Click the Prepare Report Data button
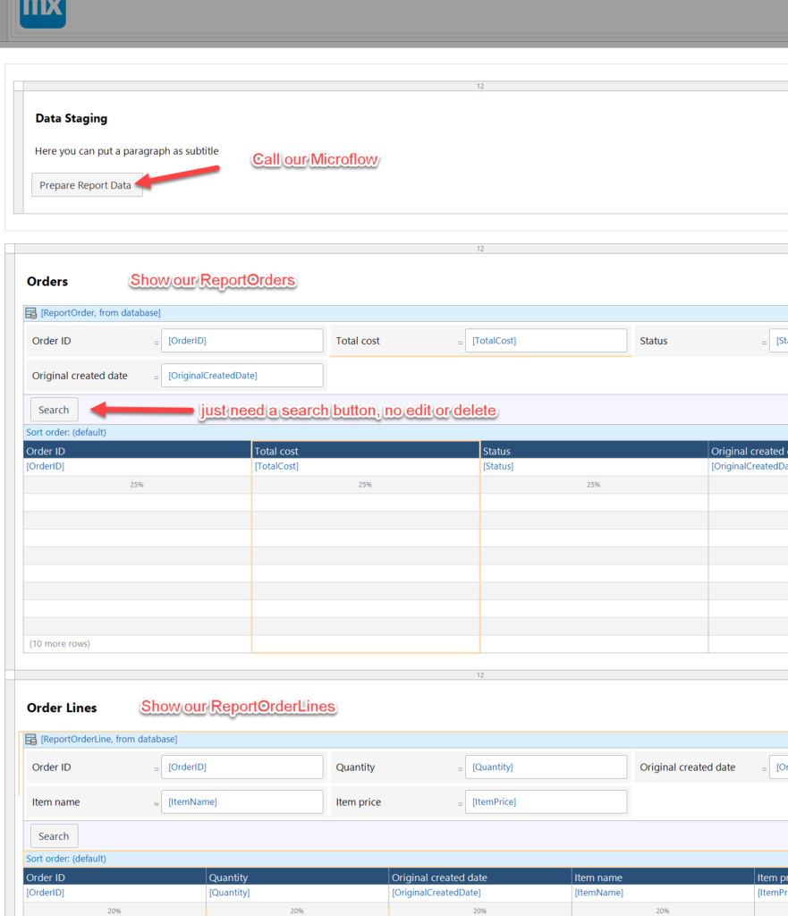The width and height of the screenshot is (788, 916). (87, 185)
